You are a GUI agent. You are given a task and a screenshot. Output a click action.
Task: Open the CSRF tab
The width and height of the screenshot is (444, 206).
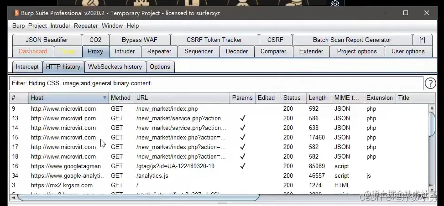(275, 40)
